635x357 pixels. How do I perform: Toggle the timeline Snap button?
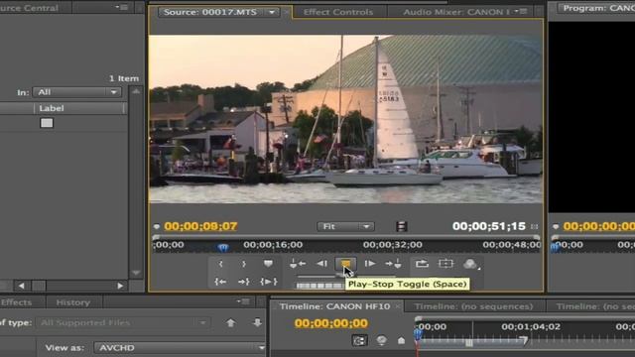[359, 341]
